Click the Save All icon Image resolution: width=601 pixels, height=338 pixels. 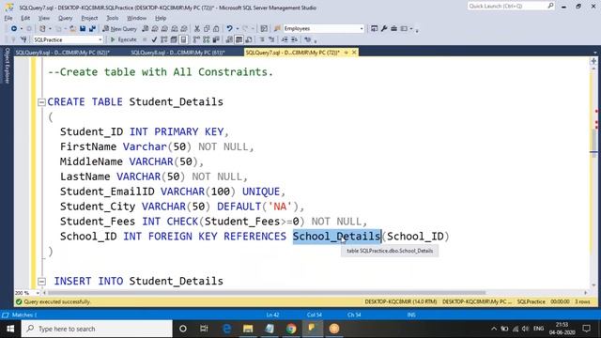92,29
